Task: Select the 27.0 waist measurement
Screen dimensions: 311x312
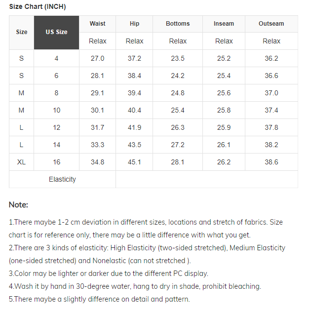Action: [x=97, y=58]
